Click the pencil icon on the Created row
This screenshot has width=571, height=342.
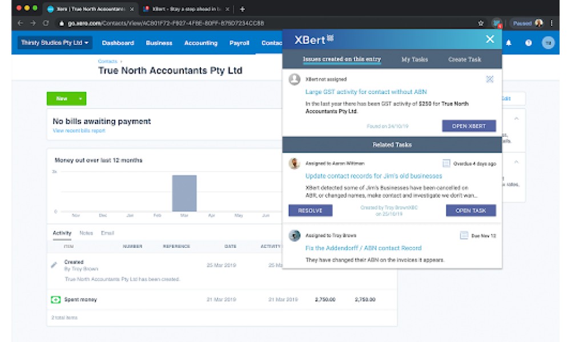tap(54, 265)
